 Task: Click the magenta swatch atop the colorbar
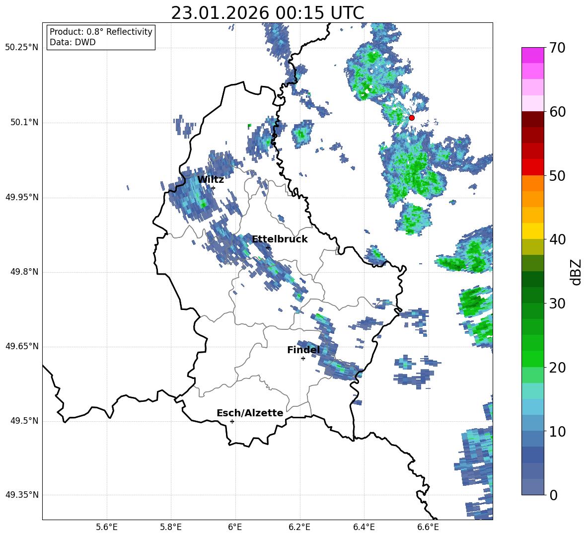[x=532, y=56]
